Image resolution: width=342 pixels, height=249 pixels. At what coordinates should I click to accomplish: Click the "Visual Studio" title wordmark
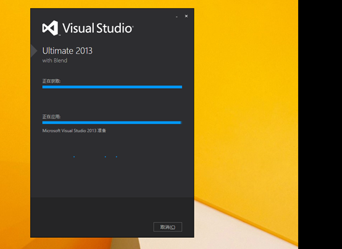point(98,28)
